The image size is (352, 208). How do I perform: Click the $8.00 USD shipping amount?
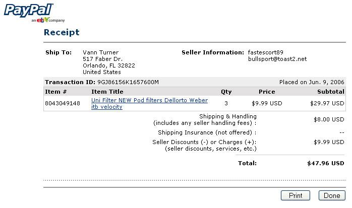(329, 120)
